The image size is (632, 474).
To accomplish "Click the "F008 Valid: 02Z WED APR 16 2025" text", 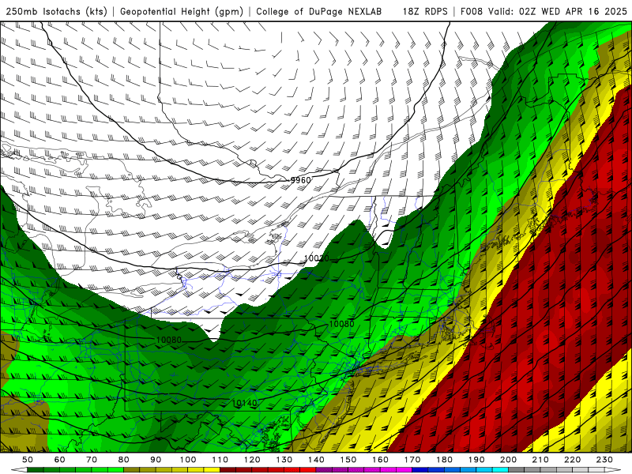I will (x=544, y=11).
